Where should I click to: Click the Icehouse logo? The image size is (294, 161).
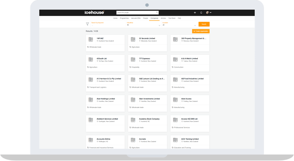(x=94, y=13)
